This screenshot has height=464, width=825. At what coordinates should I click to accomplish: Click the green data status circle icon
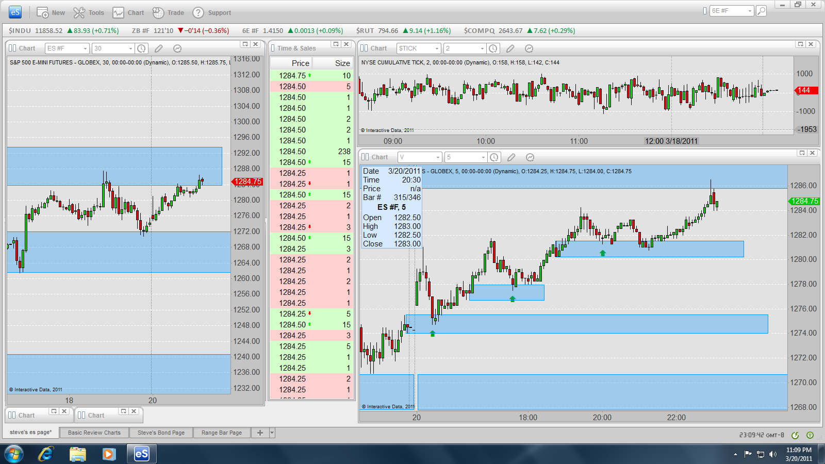810,435
